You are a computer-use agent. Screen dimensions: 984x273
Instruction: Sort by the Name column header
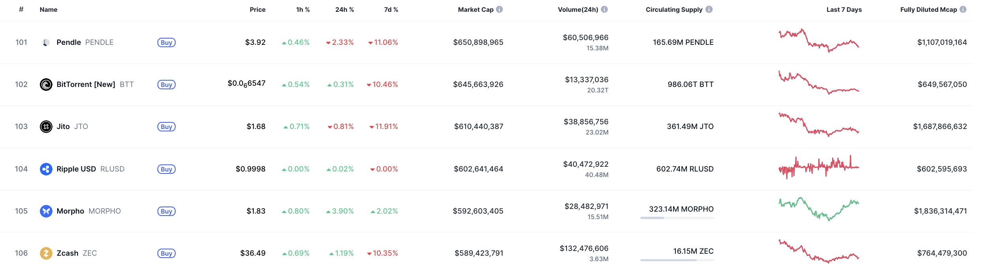pyautogui.click(x=49, y=9)
